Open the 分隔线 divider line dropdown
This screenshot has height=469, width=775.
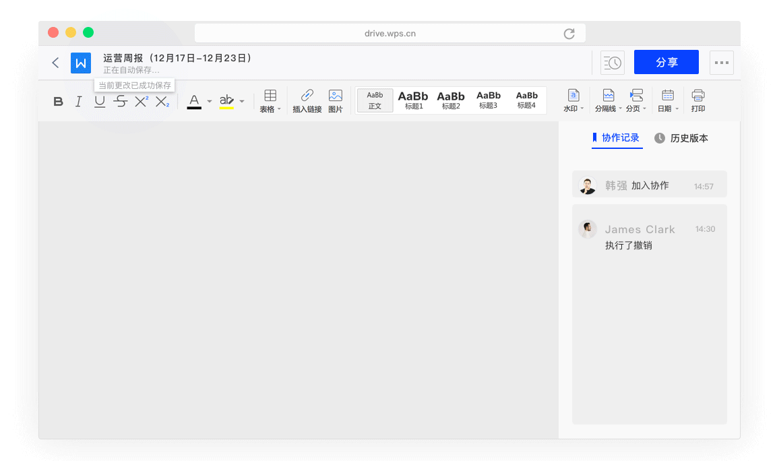coord(609,101)
